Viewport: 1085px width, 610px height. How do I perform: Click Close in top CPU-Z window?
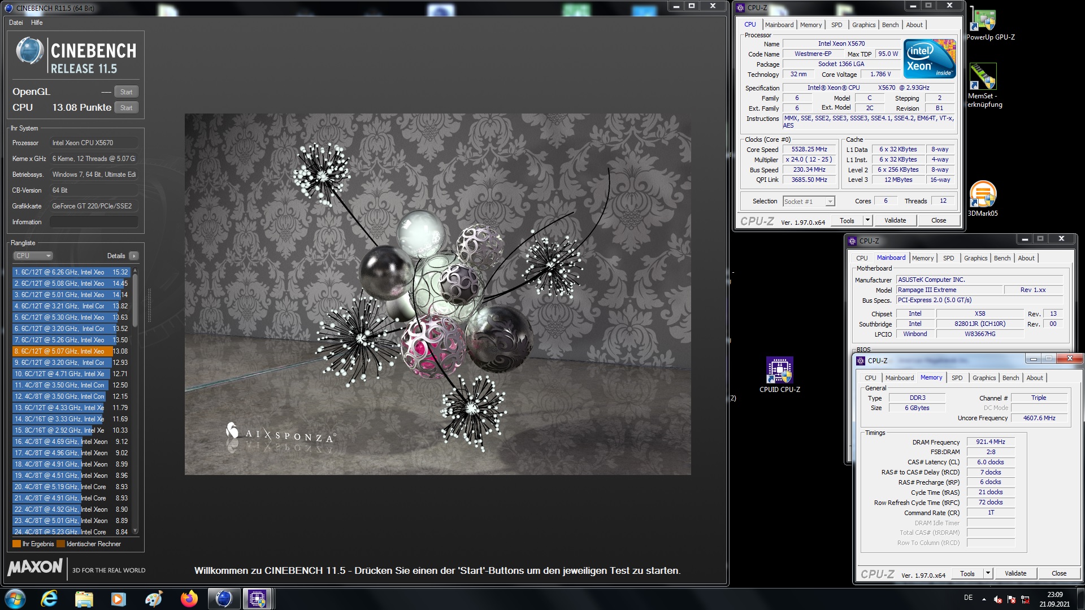click(x=939, y=221)
